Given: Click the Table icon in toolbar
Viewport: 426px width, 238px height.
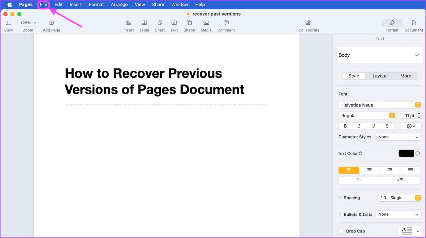Looking at the screenshot, I should 144,23.
